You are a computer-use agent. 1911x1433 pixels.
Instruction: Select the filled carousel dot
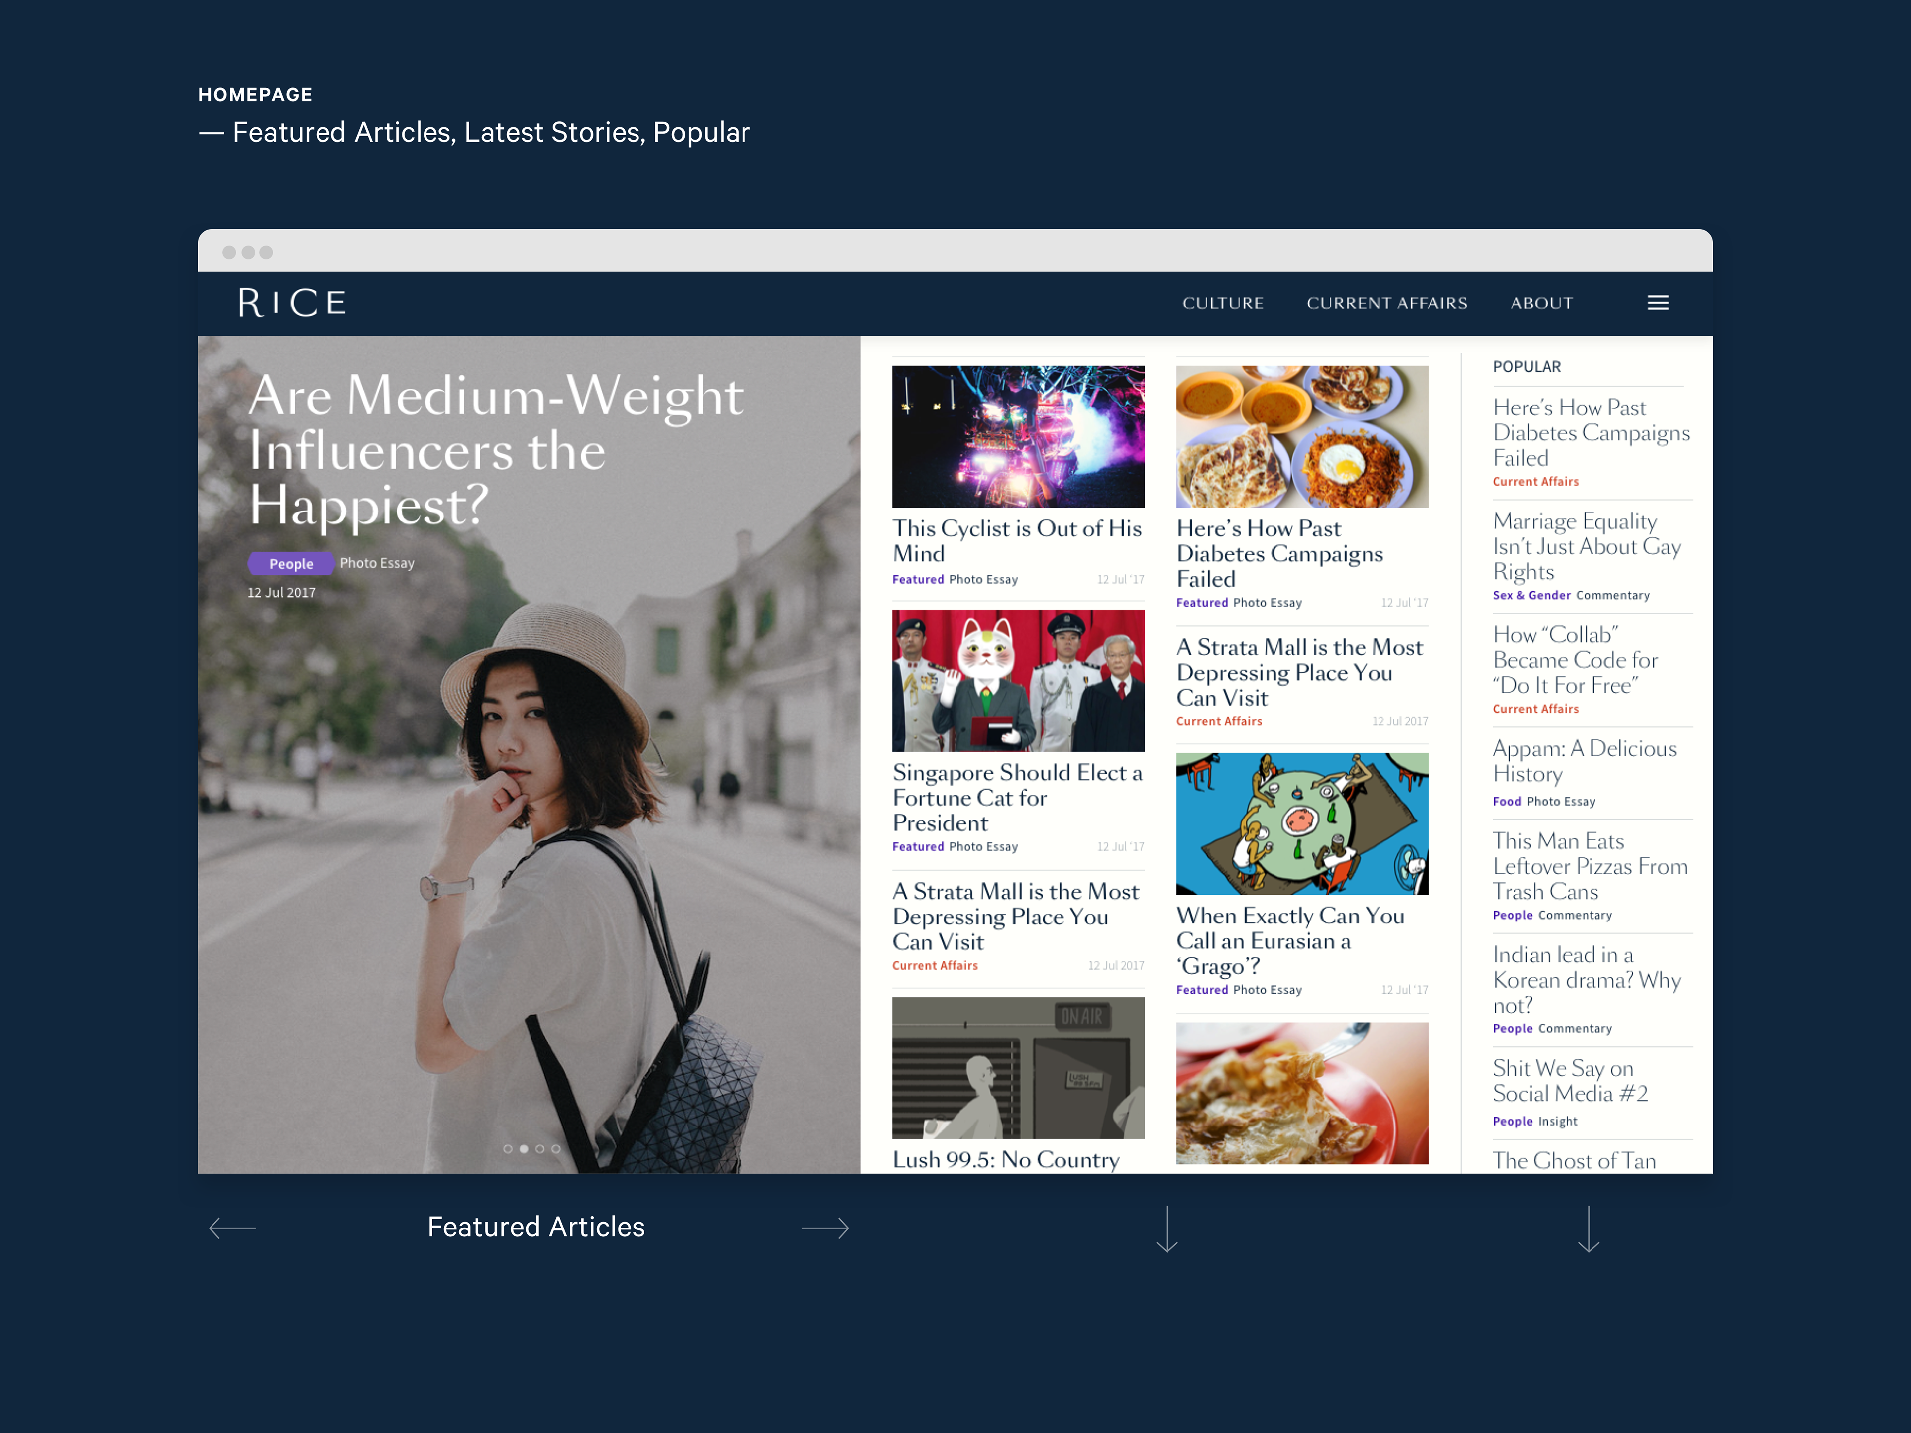[524, 1149]
